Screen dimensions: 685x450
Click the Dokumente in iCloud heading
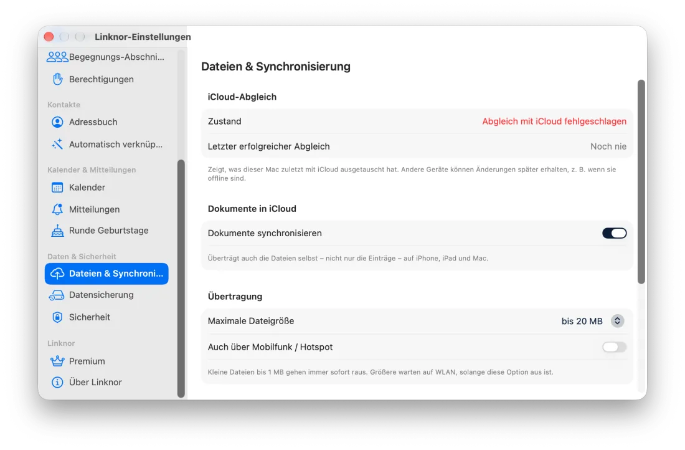coord(252,209)
